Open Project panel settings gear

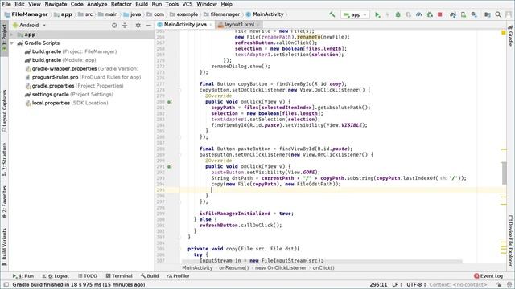pos(138,25)
